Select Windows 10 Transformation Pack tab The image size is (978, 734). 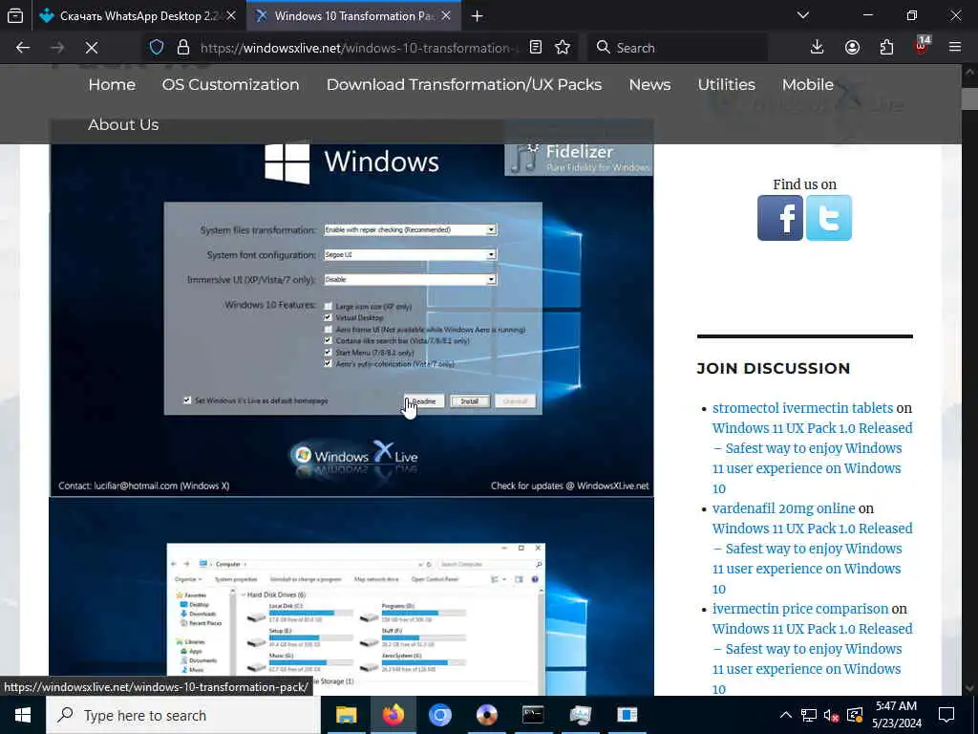(x=353, y=16)
